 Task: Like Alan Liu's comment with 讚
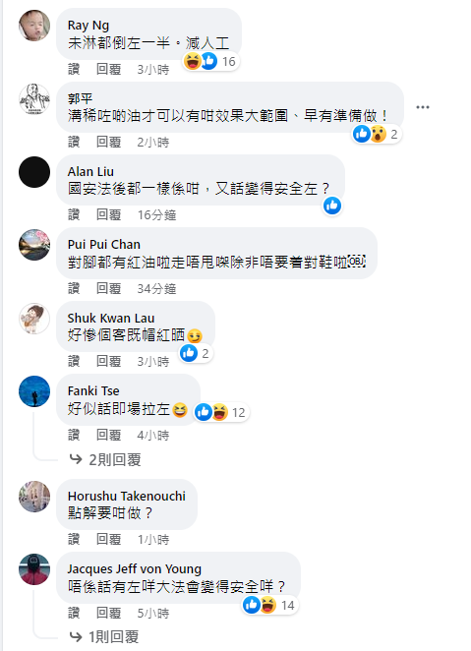pos(74,214)
